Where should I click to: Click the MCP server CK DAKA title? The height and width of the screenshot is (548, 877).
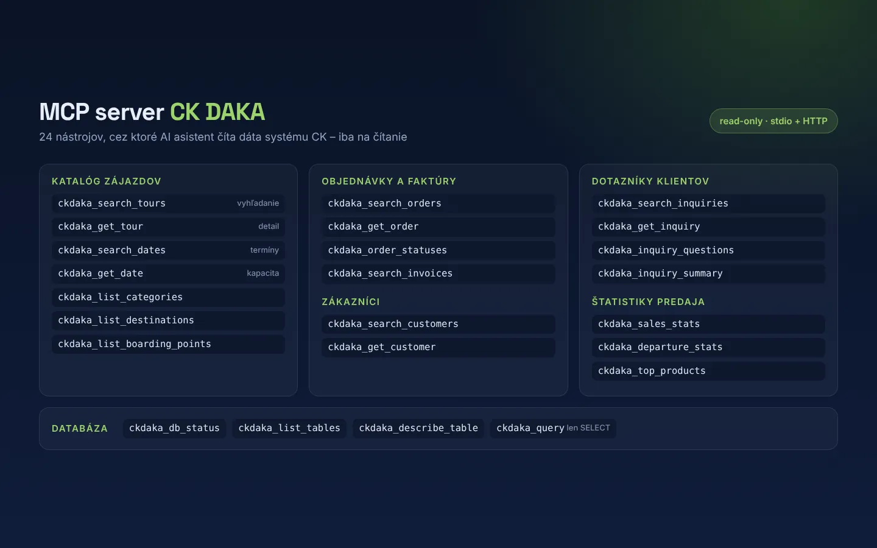point(152,112)
